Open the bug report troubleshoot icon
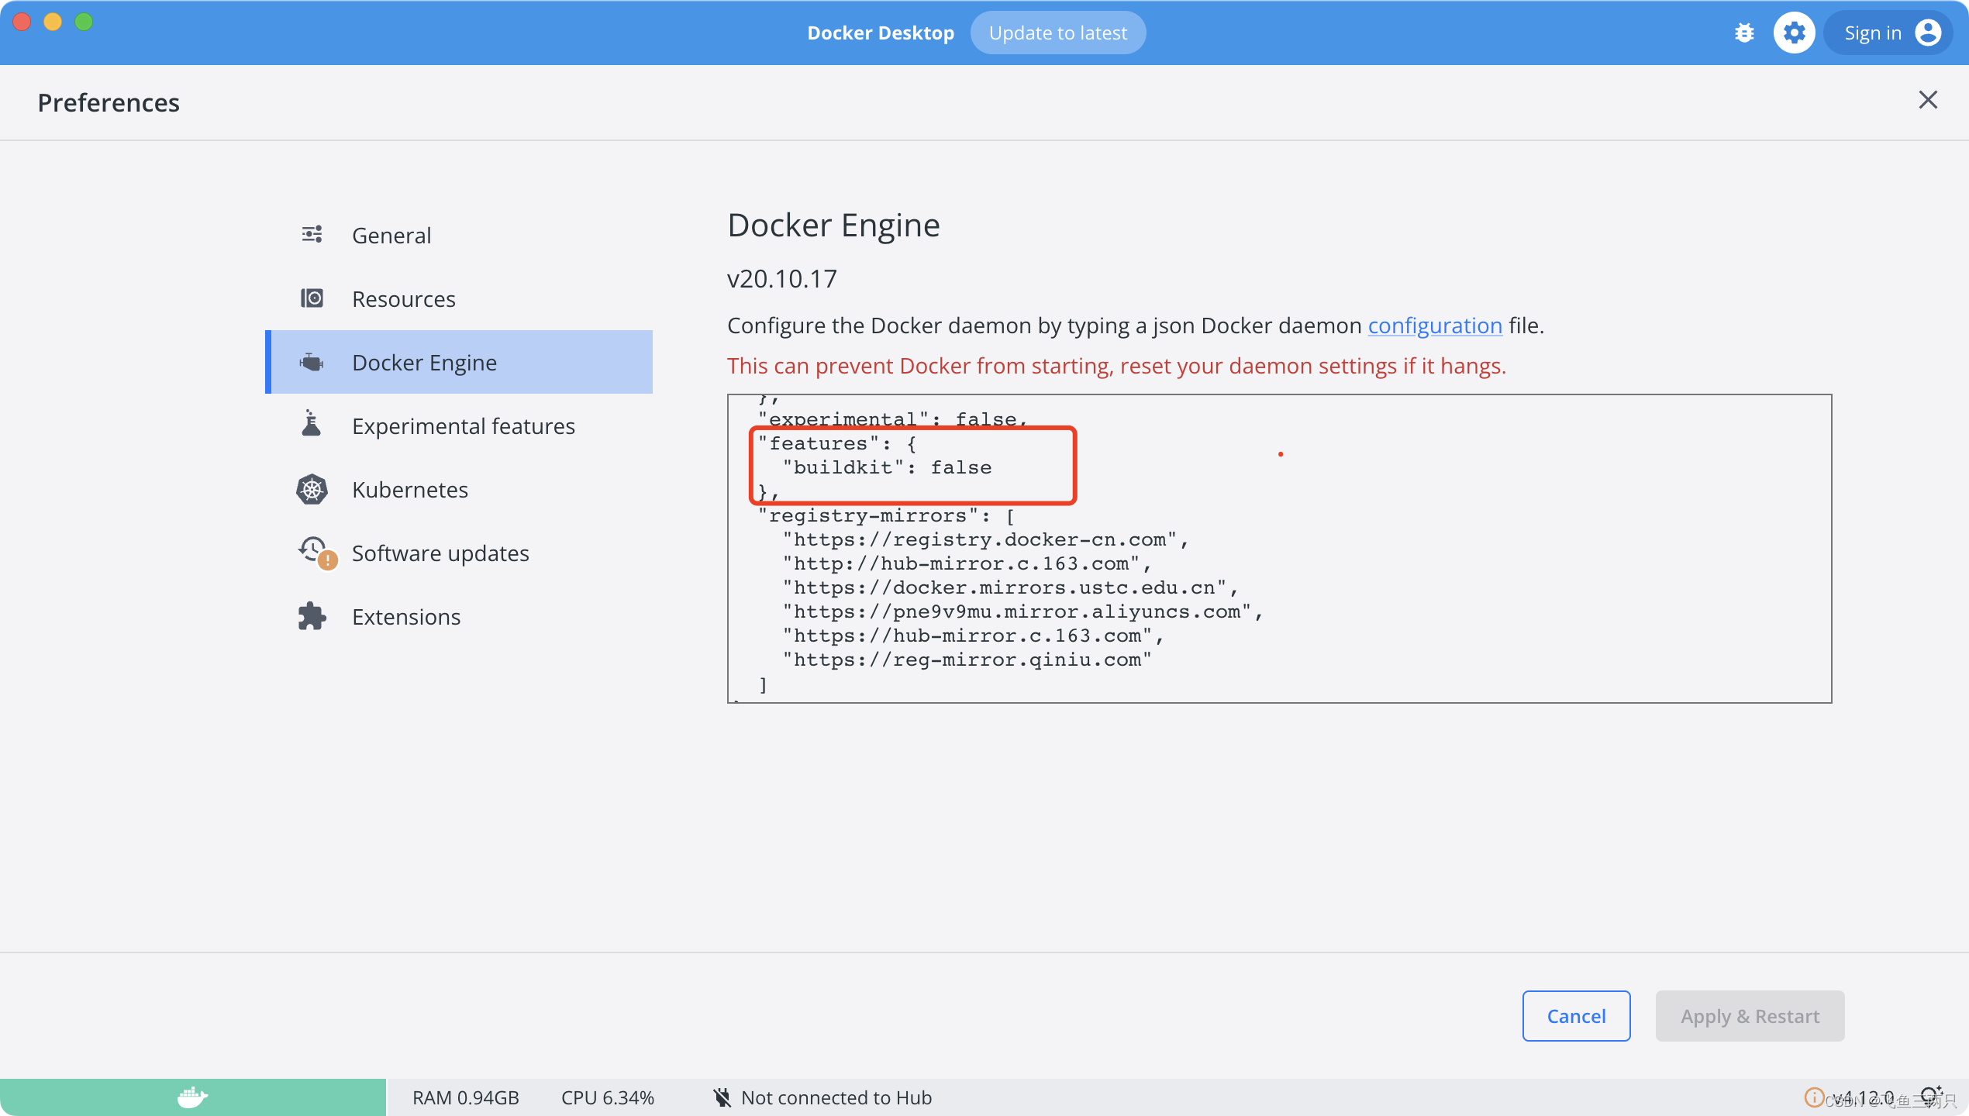The image size is (1969, 1116). click(x=1744, y=33)
